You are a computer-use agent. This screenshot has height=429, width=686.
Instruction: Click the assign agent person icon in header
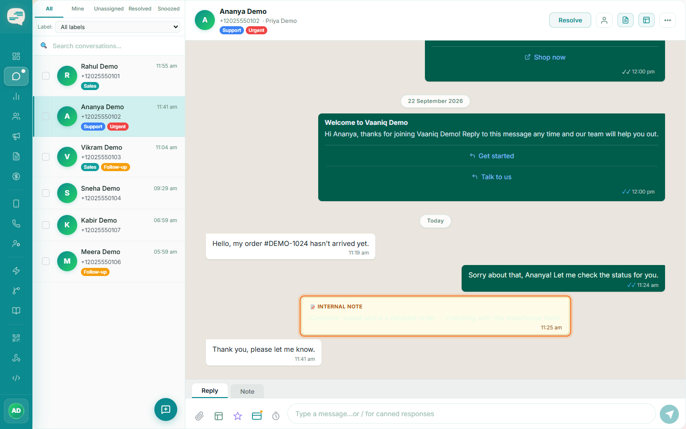coord(604,20)
